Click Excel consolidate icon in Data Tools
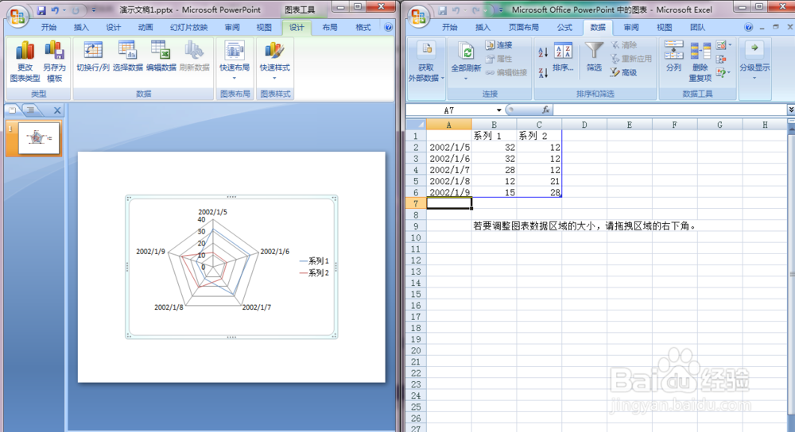This screenshot has height=432, width=795. (722, 60)
